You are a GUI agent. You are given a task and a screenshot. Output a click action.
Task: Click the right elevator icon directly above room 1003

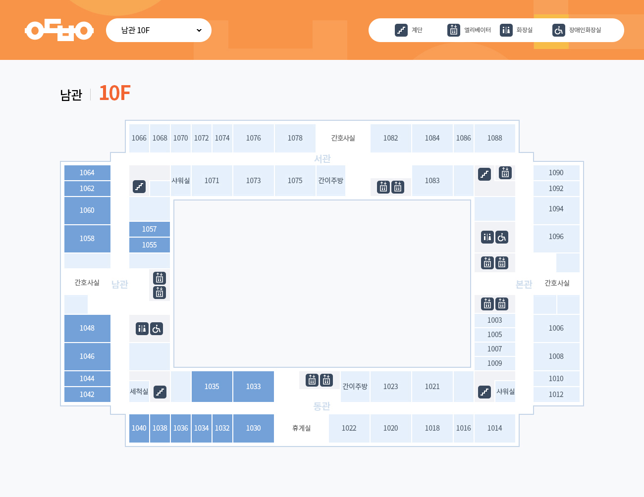(502, 303)
